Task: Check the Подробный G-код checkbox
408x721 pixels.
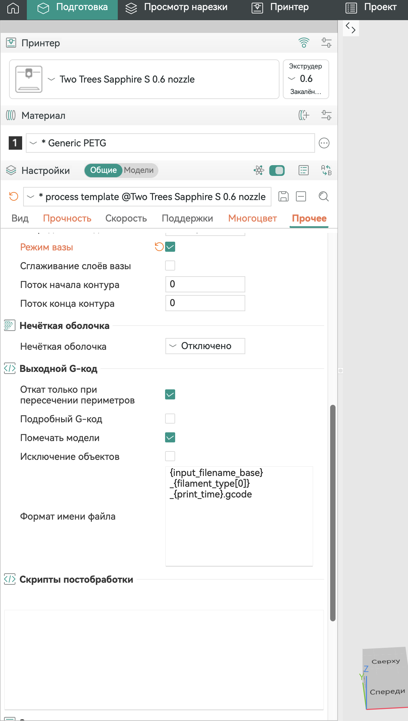Action: (170, 419)
